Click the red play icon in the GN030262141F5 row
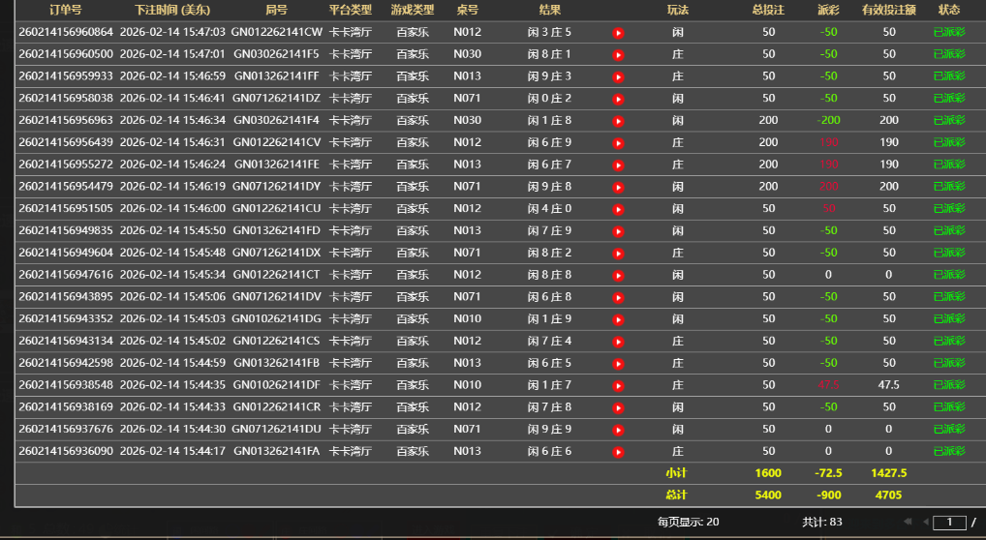 click(x=618, y=55)
